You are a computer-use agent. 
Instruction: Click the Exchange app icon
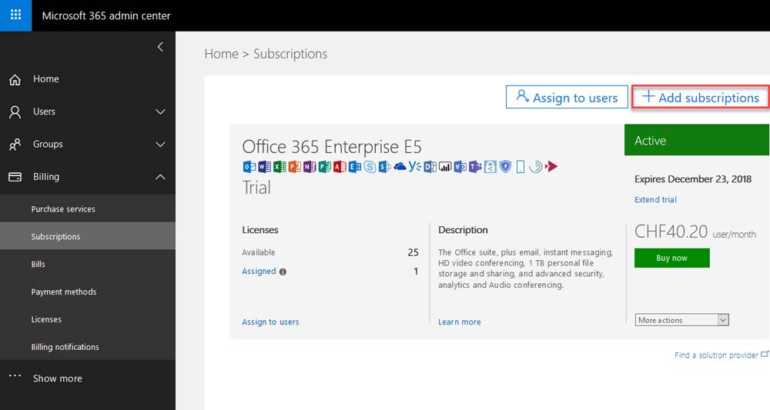tap(354, 167)
